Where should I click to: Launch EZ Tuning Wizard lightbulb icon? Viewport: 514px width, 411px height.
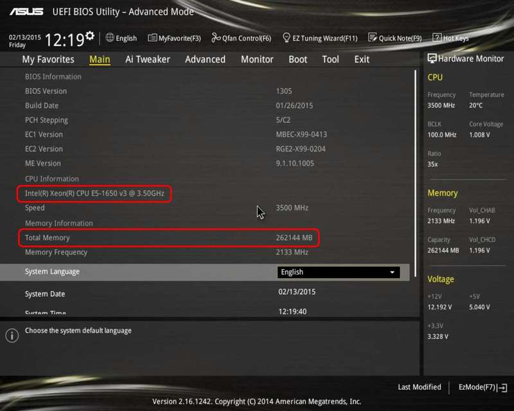point(286,38)
